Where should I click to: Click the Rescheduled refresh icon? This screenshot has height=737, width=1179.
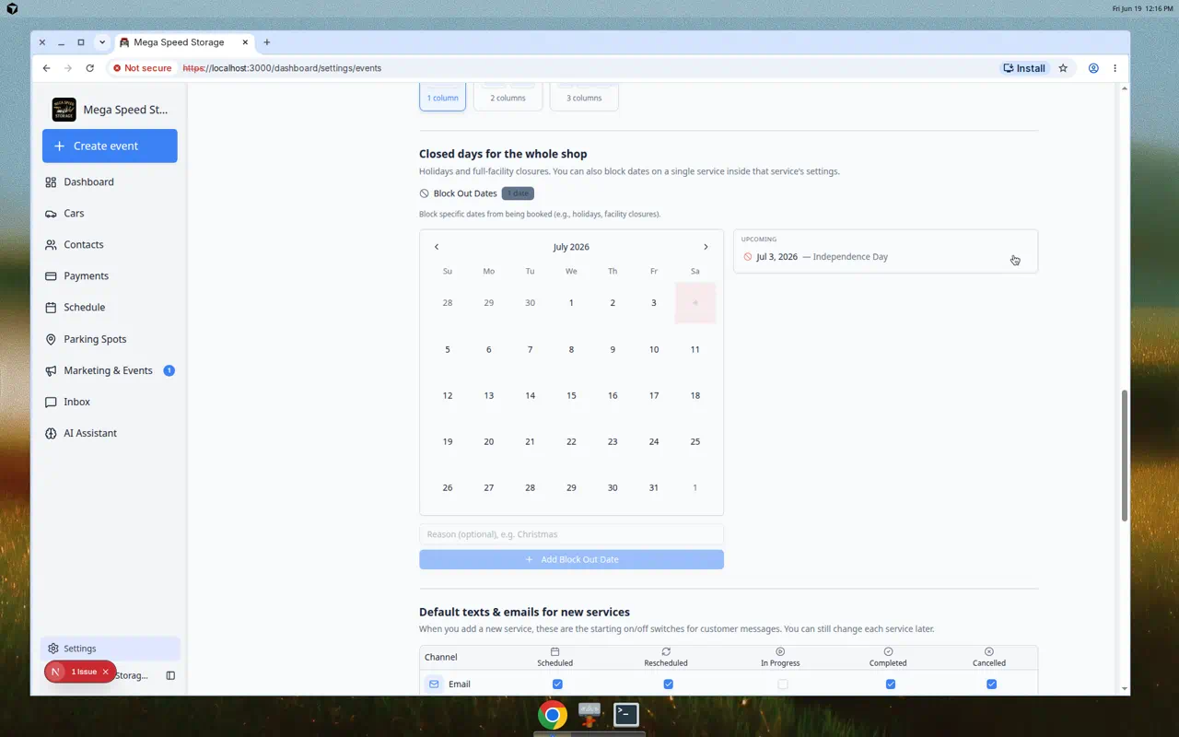666,651
